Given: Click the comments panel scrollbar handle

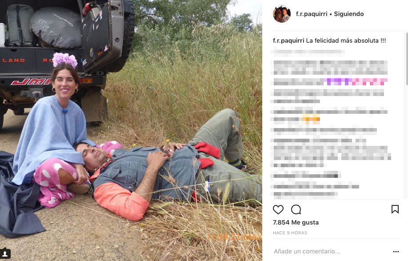Looking at the screenshot, I should tap(406, 59).
